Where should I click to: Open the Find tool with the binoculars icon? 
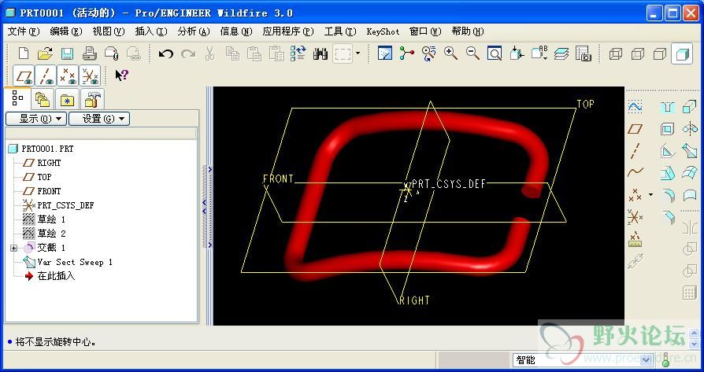tap(321, 54)
